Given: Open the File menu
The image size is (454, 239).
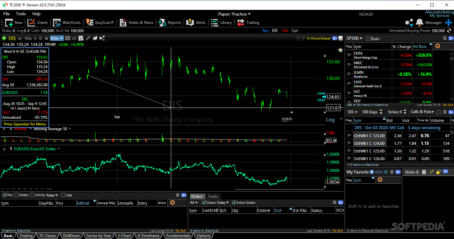Looking at the screenshot, I should pos(6,14).
